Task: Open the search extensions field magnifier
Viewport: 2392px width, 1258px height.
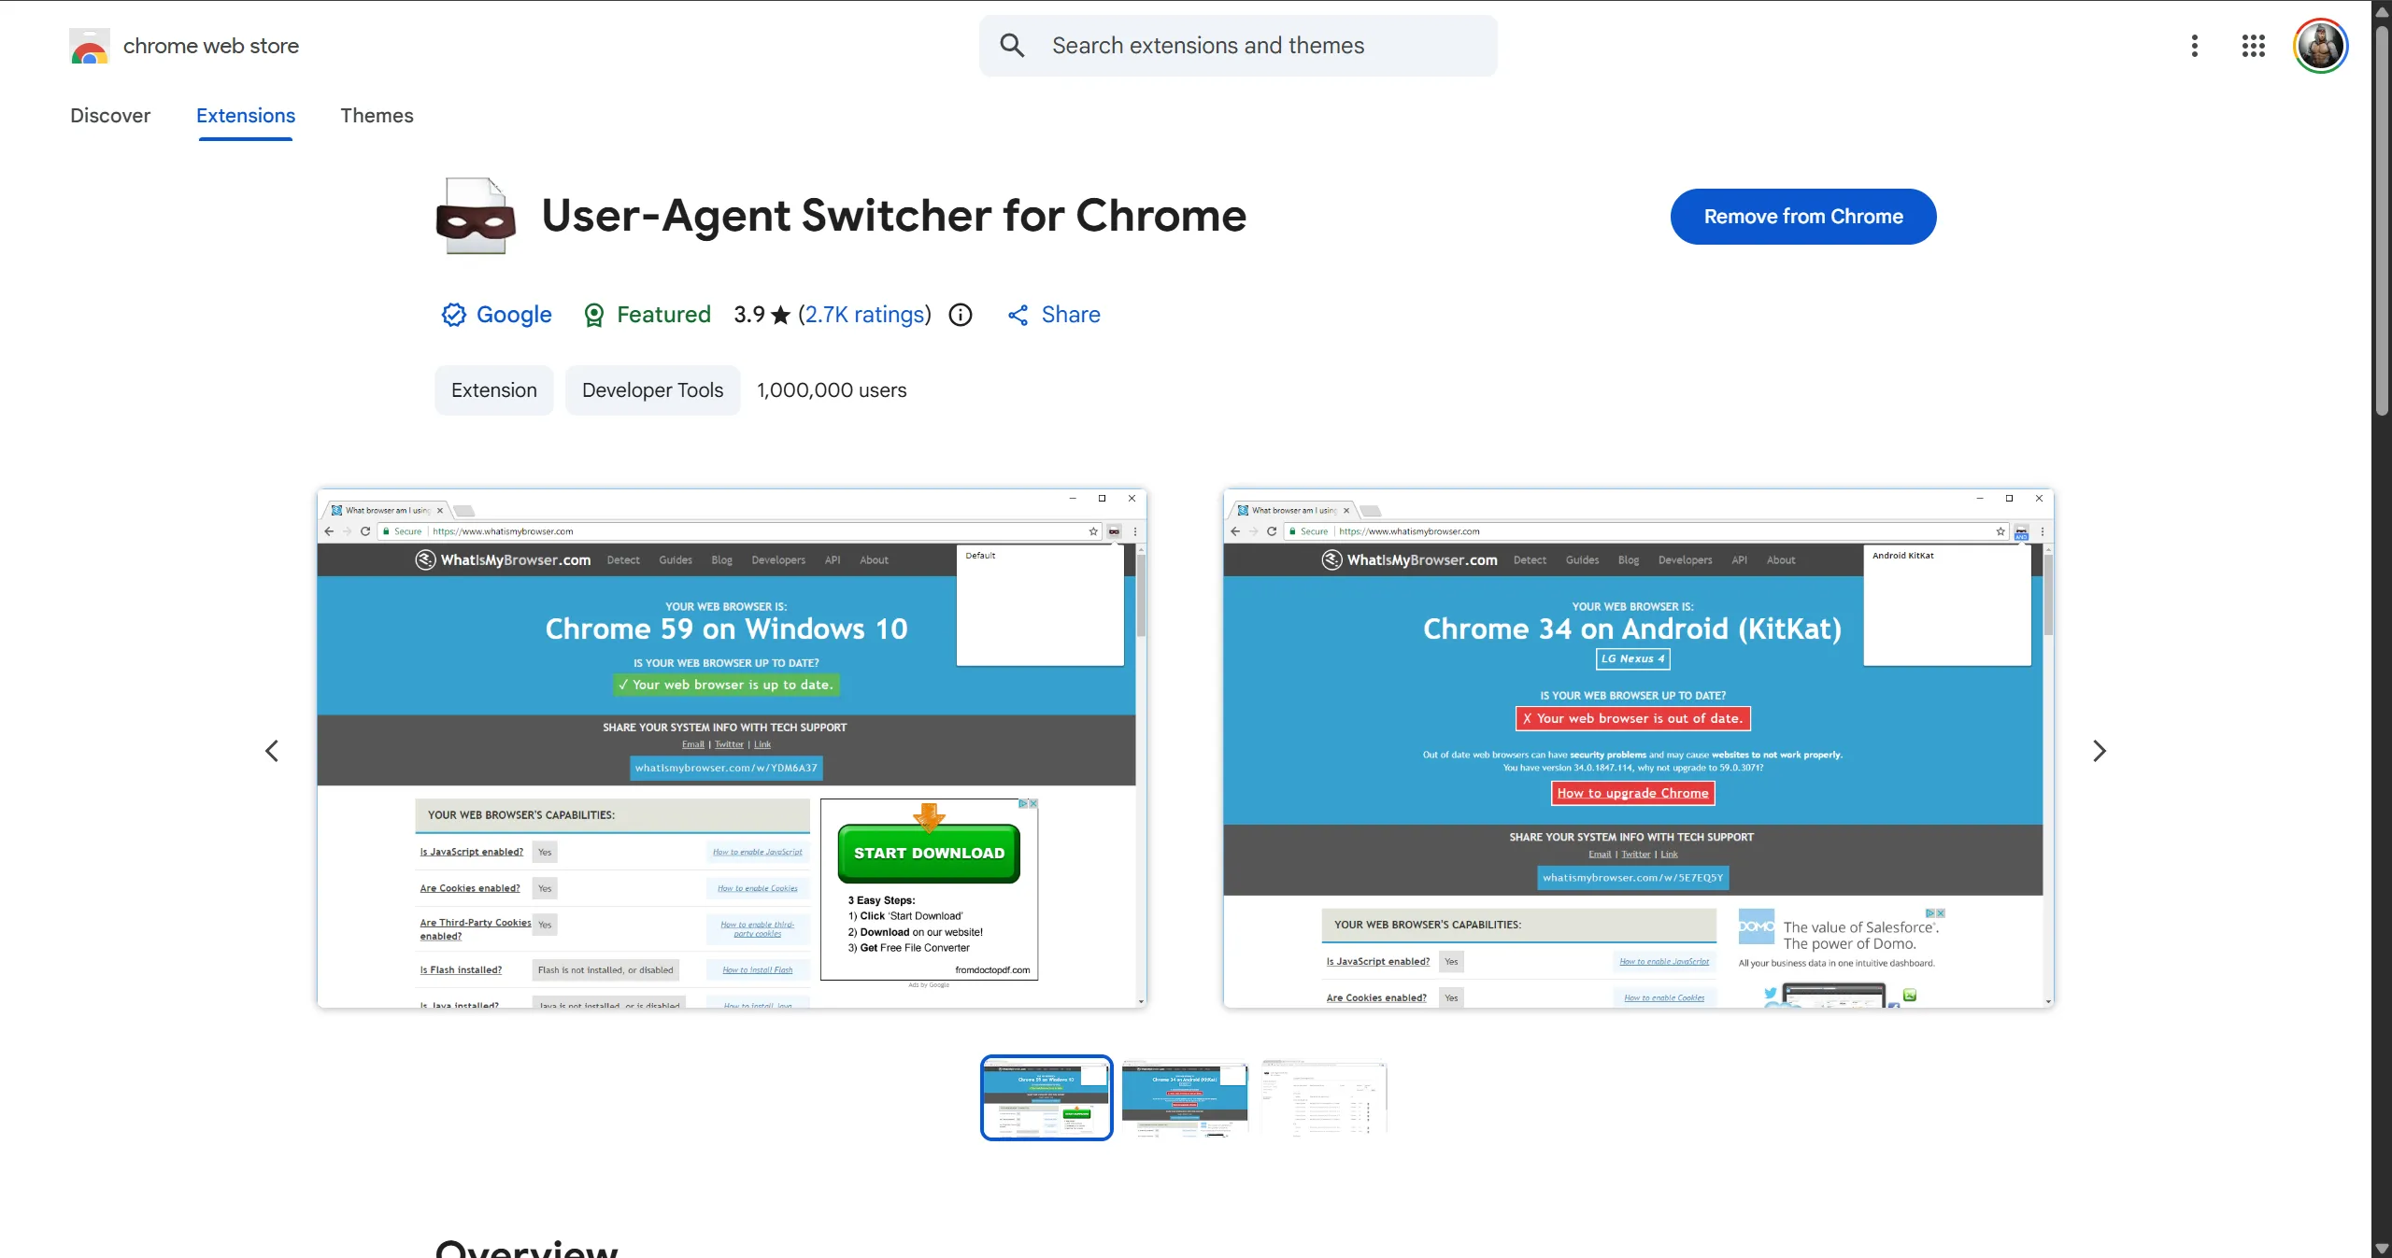Action: 1012,45
